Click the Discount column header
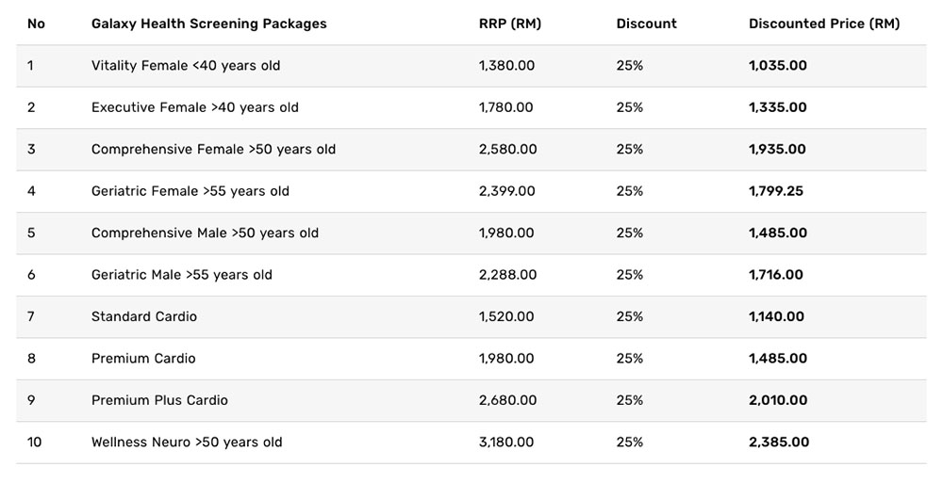The width and height of the screenshot is (943, 483). pyautogui.click(x=647, y=24)
